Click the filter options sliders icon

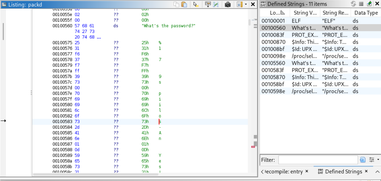[372, 160]
